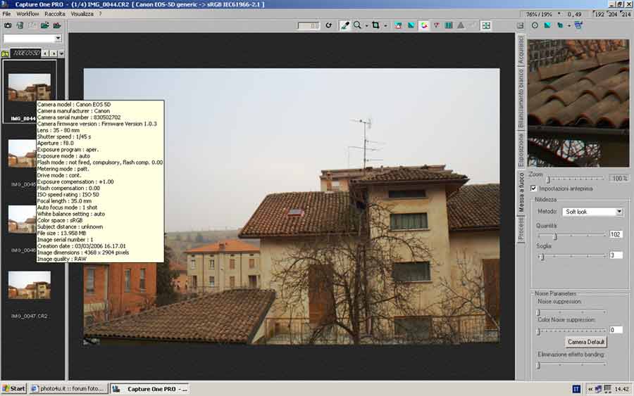The image size is (634, 396).
Task: Click the Color Noise value field showing 0
Action: [616, 330]
